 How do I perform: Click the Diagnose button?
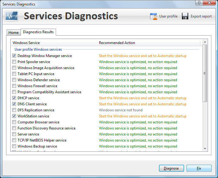171,168
